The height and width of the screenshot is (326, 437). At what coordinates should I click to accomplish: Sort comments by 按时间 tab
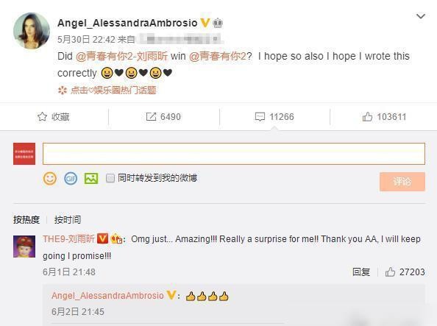(68, 220)
